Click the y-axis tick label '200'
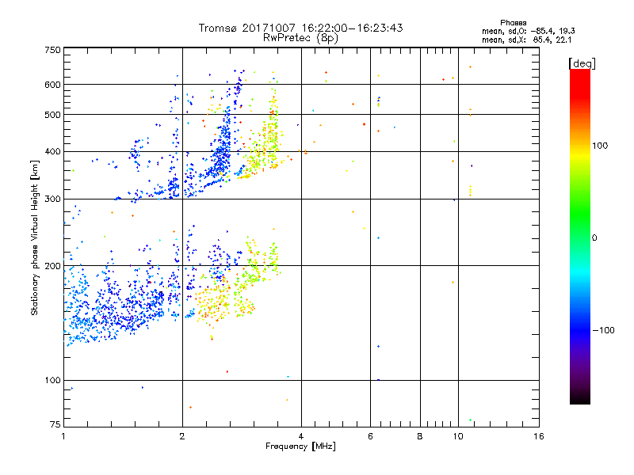The height and width of the screenshot is (475, 634). point(52,266)
